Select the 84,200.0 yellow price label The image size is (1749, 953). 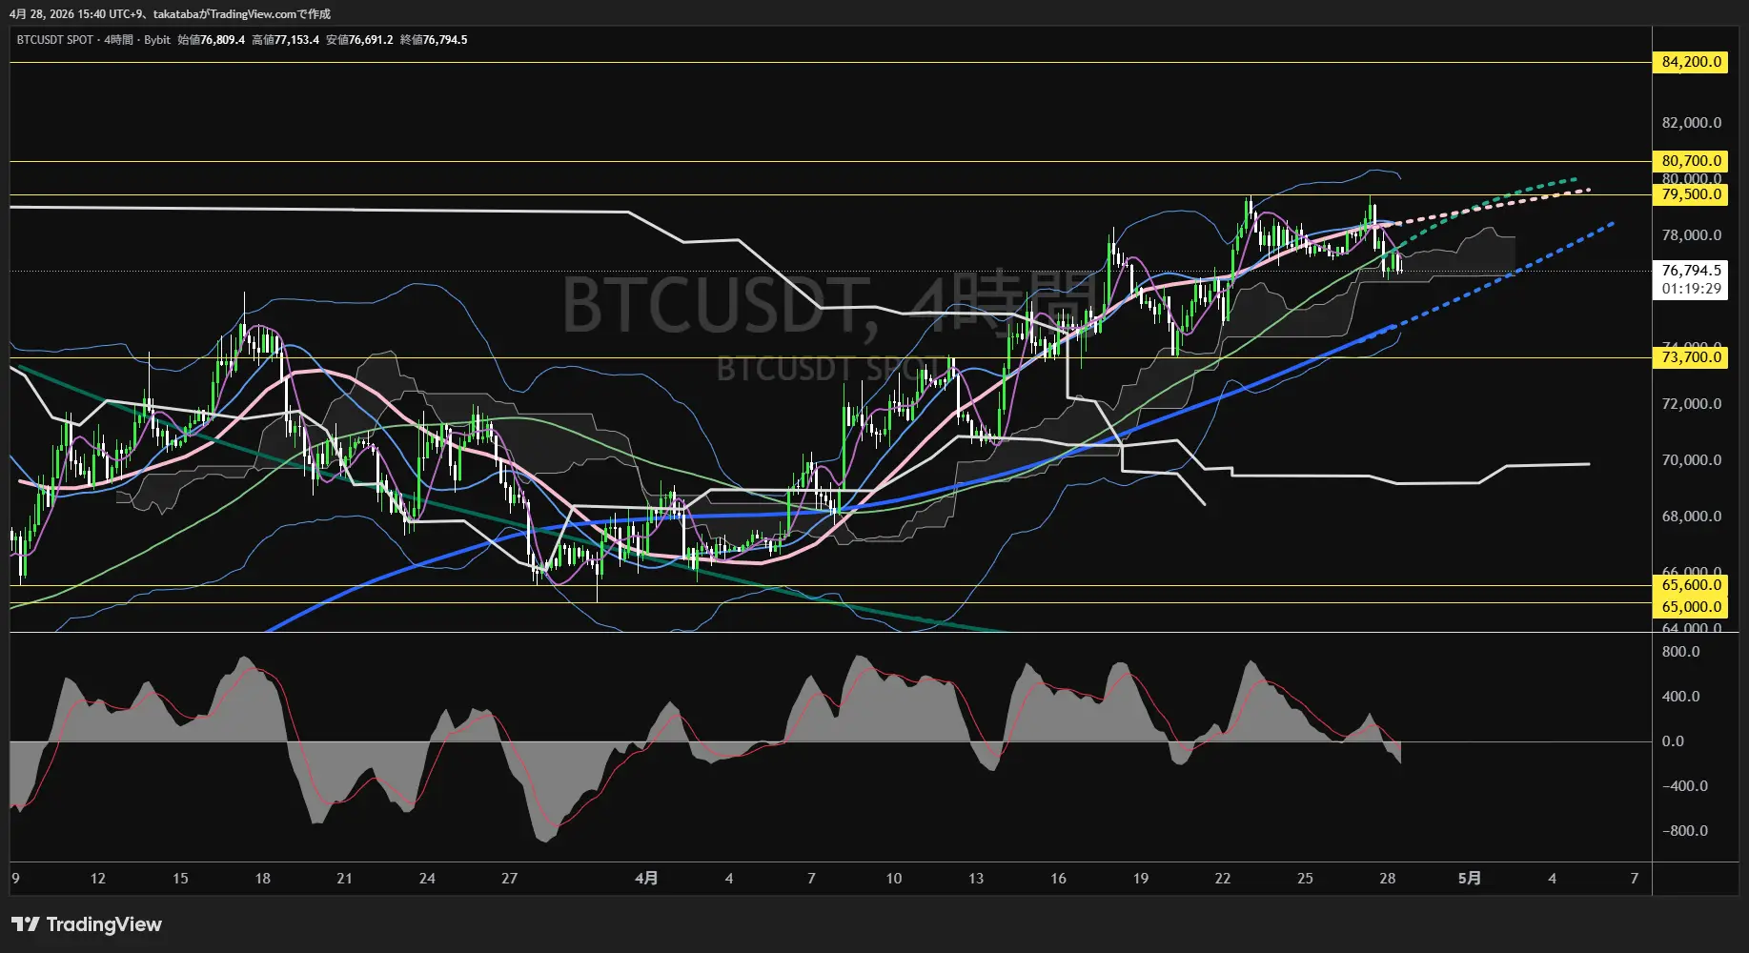tap(1691, 62)
